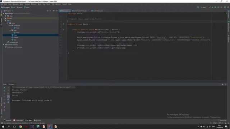Open the File menu
Image resolution: width=230 pixels, height=129 pixels.
click(2, 4)
